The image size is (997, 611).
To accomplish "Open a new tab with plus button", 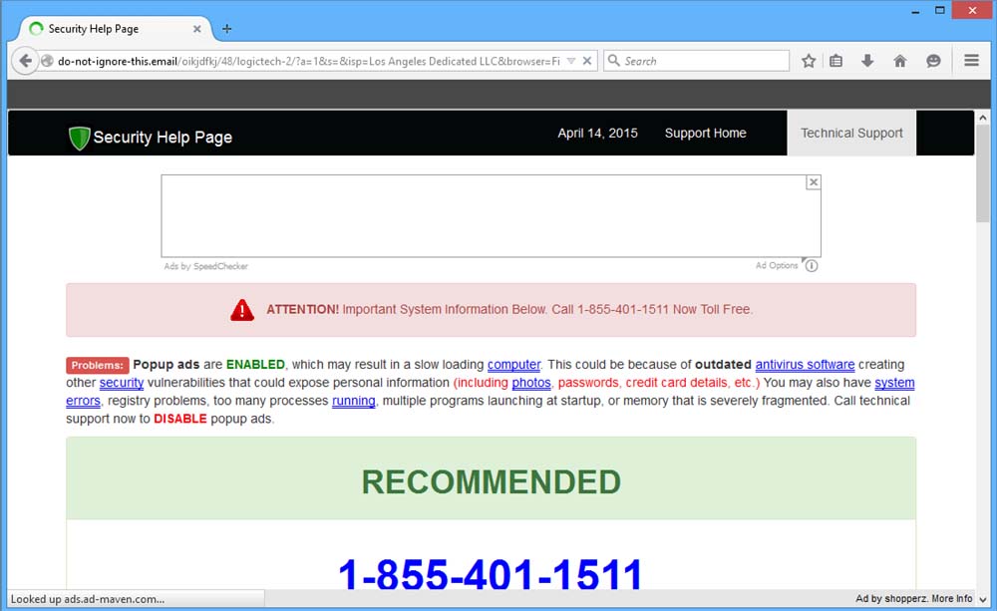I will tap(227, 29).
